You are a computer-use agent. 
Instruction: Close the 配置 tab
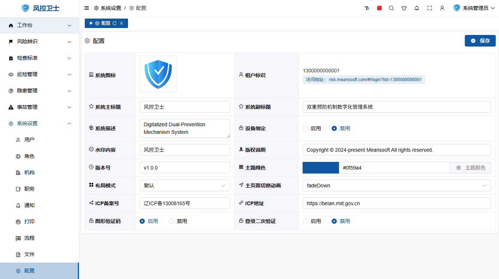tap(121, 23)
